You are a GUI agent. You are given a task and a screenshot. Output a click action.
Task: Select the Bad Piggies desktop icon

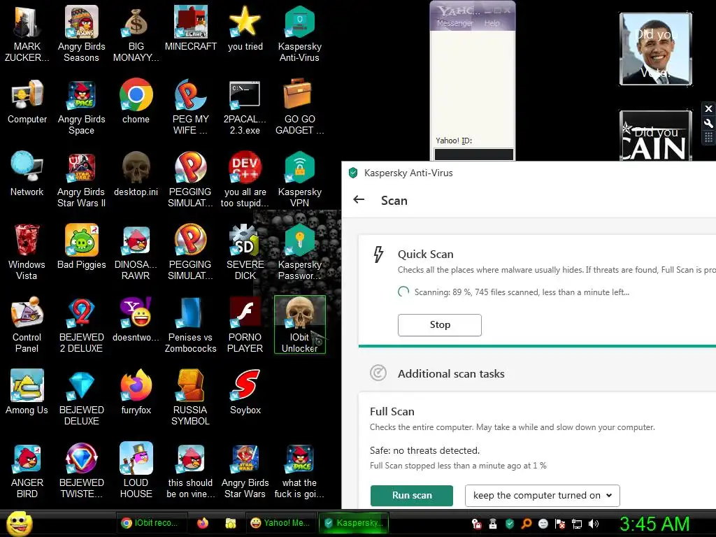[81, 247]
